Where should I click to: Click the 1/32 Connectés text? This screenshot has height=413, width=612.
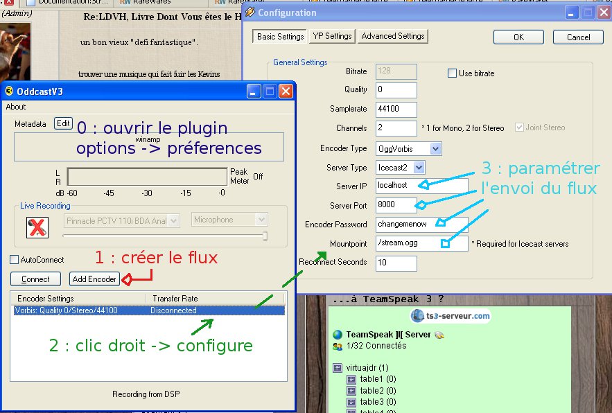[376, 346]
